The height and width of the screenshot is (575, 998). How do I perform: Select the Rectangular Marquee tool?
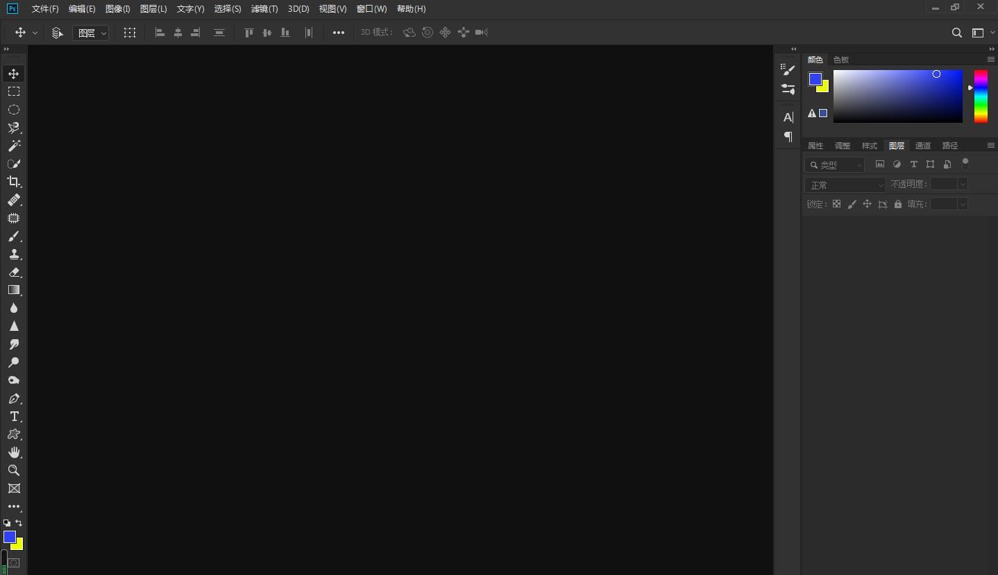(13, 92)
